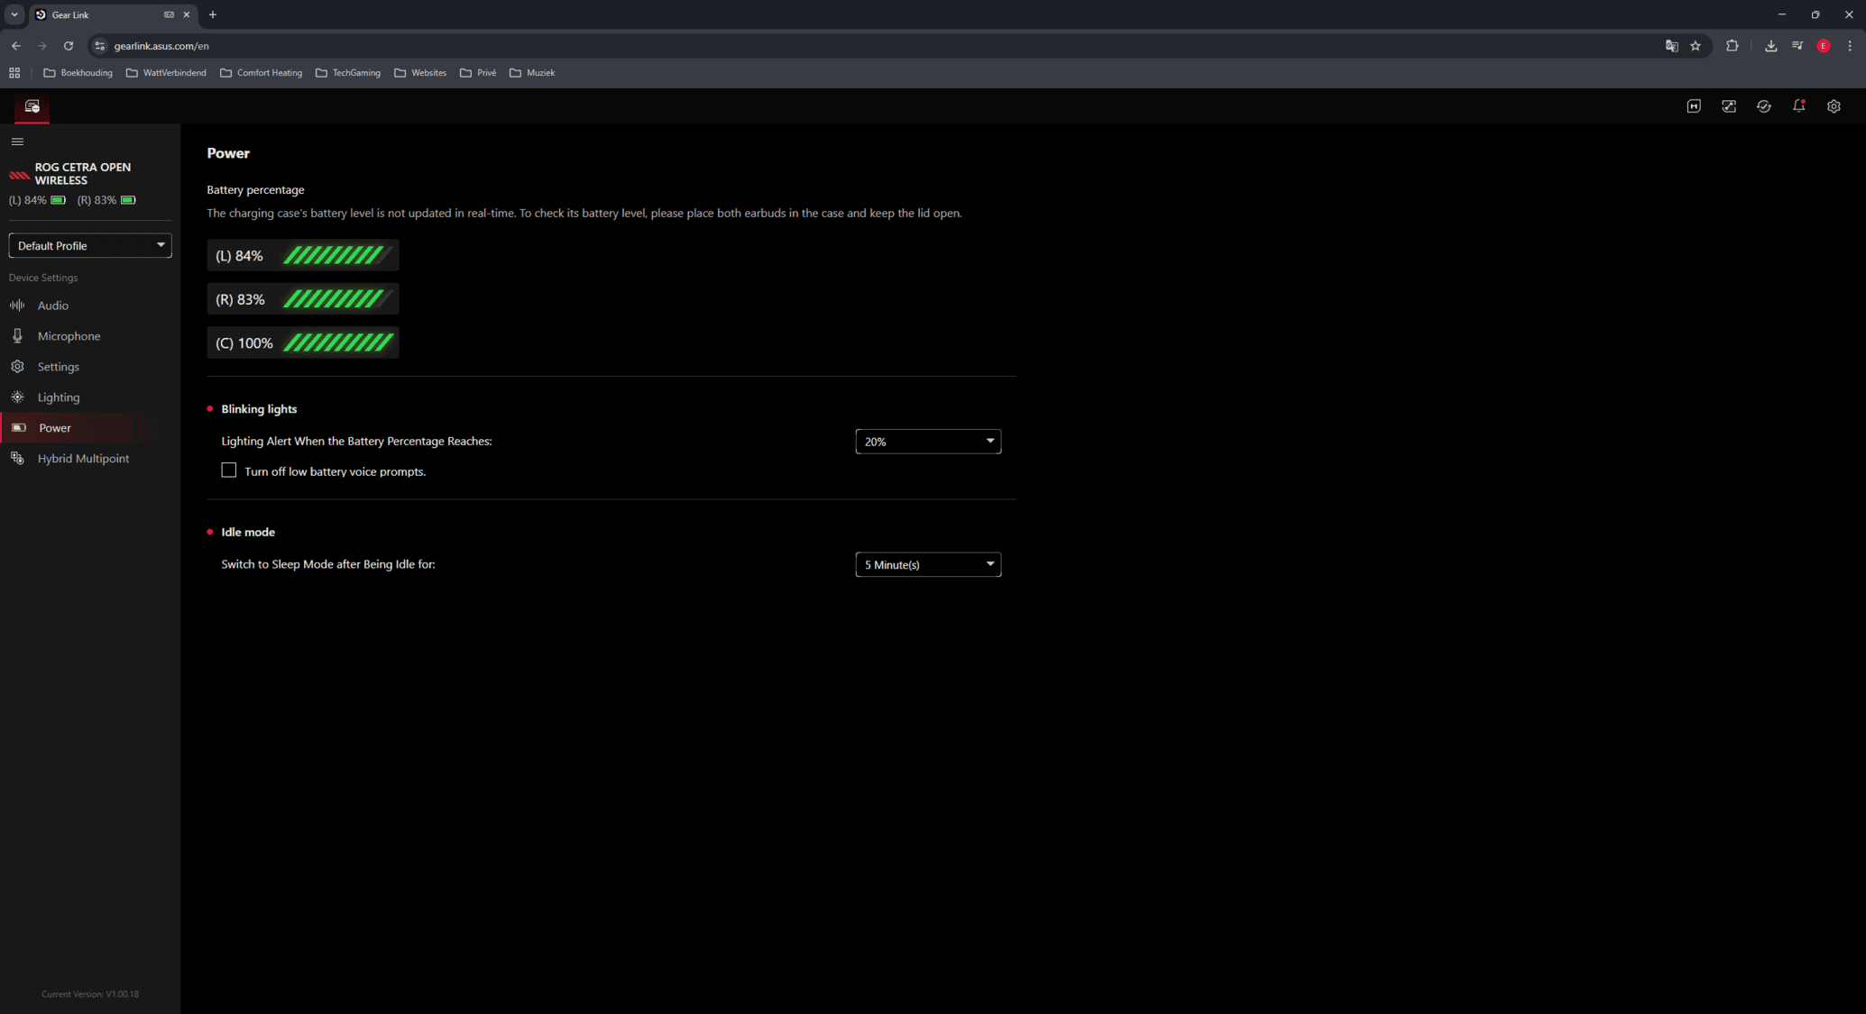Open the macro (M) icon in top toolbar
Viewport: 1866px width, 1014px height.
coord(1694,106)
